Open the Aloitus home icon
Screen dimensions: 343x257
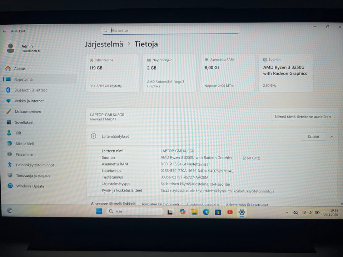pyautogui.click(x=8, y=69)
